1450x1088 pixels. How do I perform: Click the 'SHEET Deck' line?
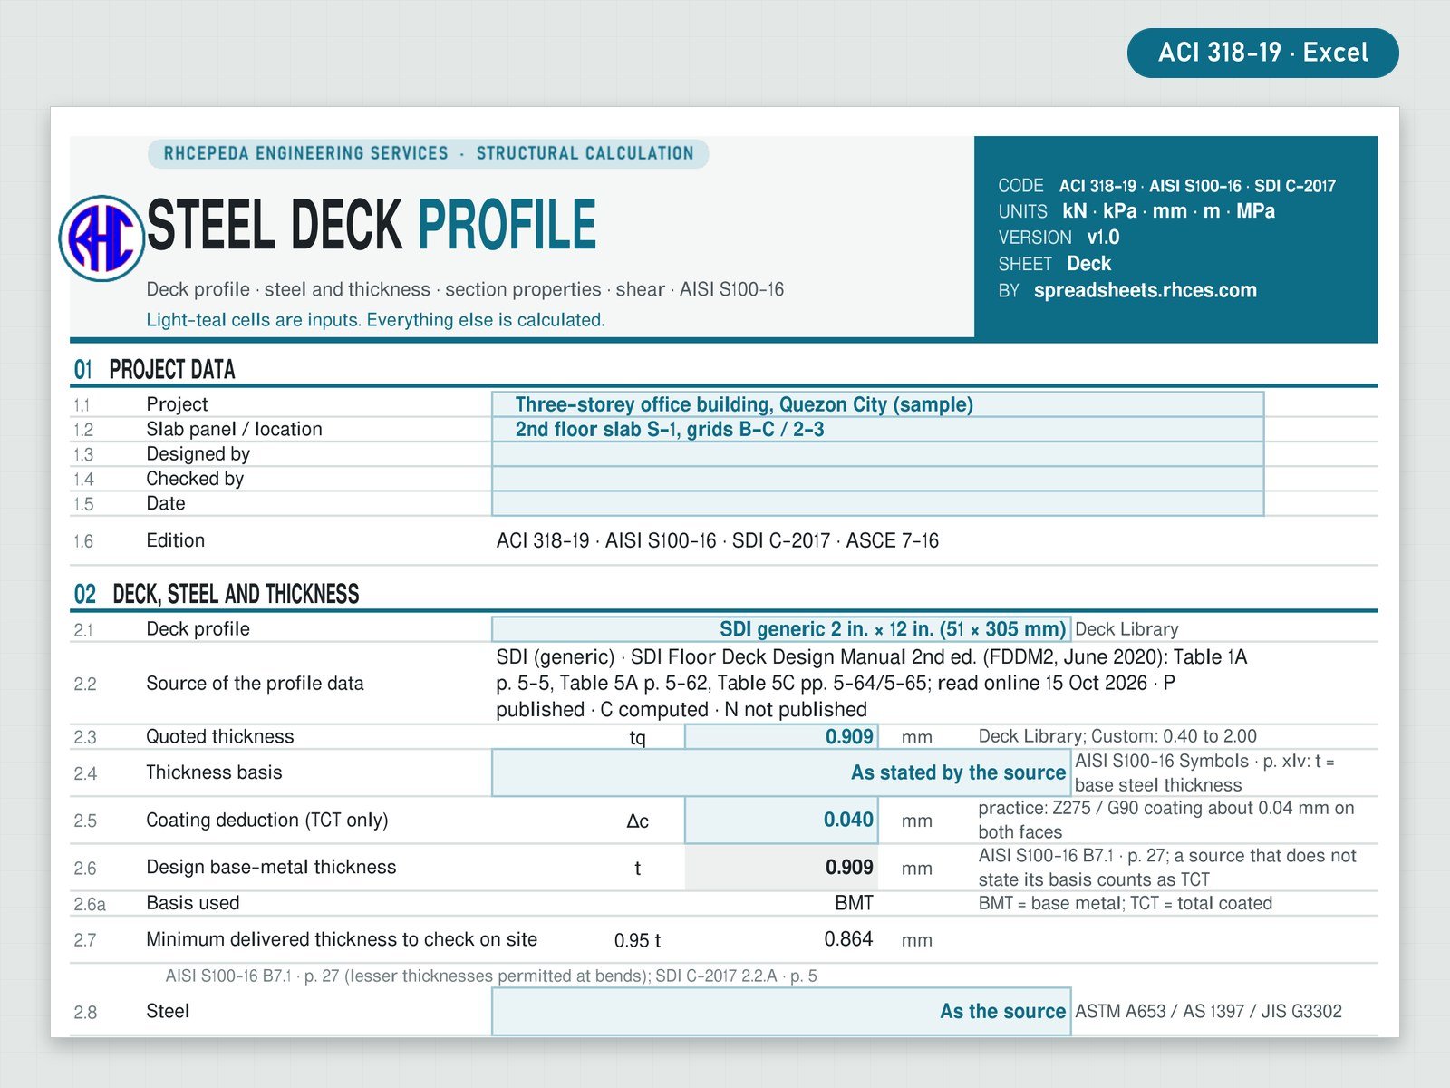[1054, 264]
